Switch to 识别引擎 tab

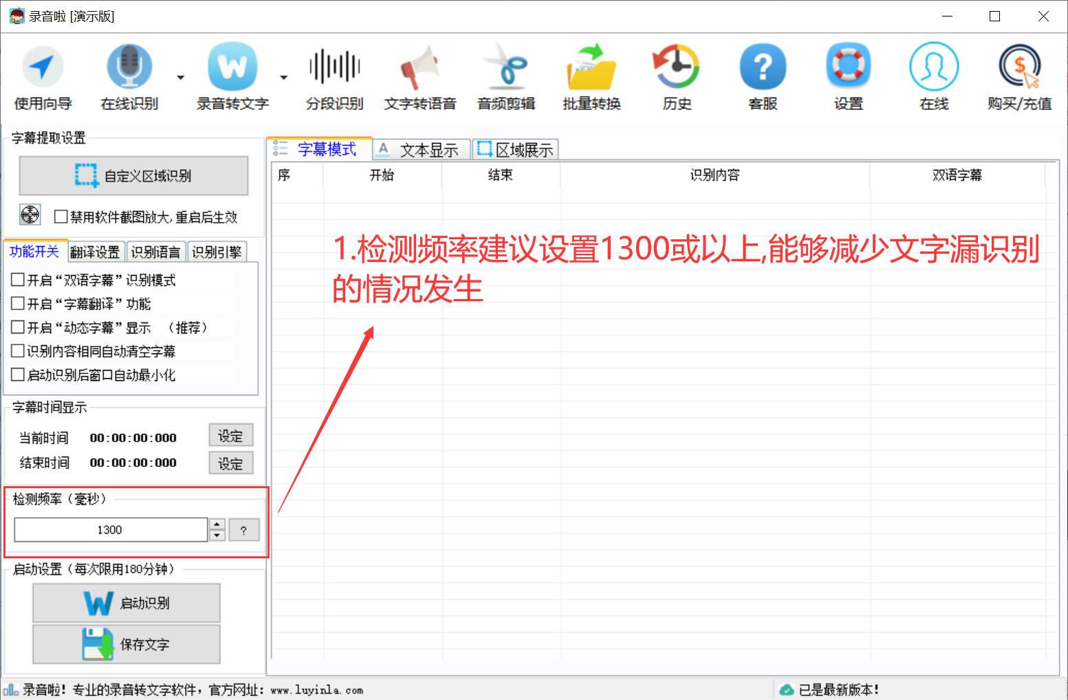217,252
